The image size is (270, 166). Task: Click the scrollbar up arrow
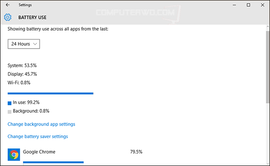point(268,27)
